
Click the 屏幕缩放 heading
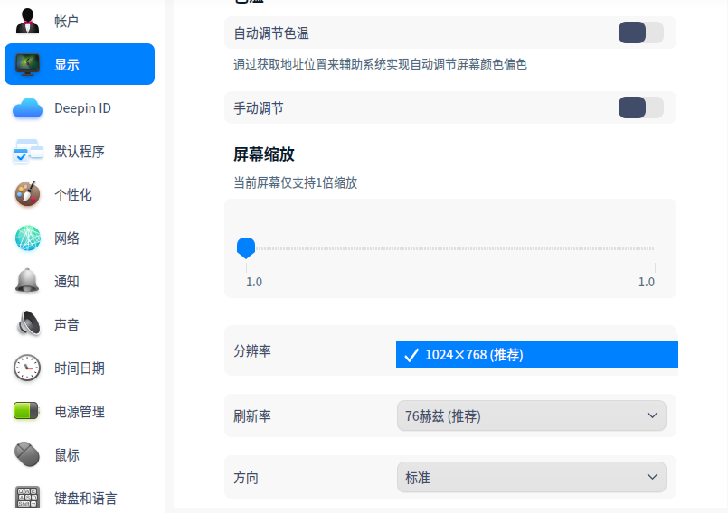coord(264,154)
